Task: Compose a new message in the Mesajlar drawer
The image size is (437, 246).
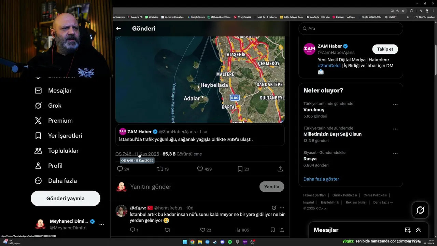Action: pyautogui.click(x=408, y=230)
